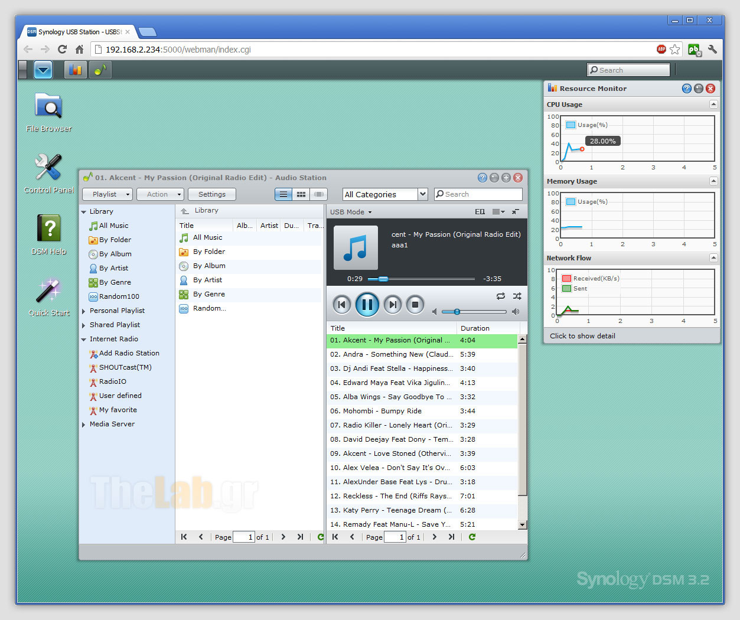Viewport: 740px width, 620px height.
Task: Open the equalizer (EQ) settings
Action: pos(480,211)
